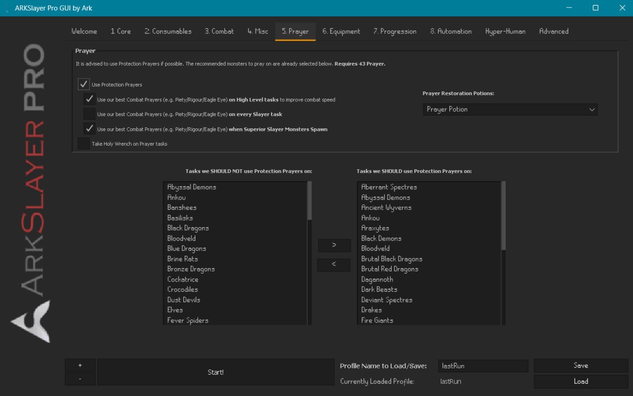The height and width of the screenshot is (396, 633).
Task: Select Bloodveld in SHOULD use list
Action: (x=429, y=249)
